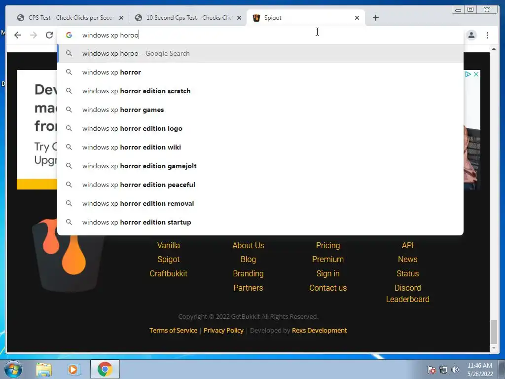The height and width of the screenshot is (379, 505).
Task: Check the Status link
Action: [408, 273]
